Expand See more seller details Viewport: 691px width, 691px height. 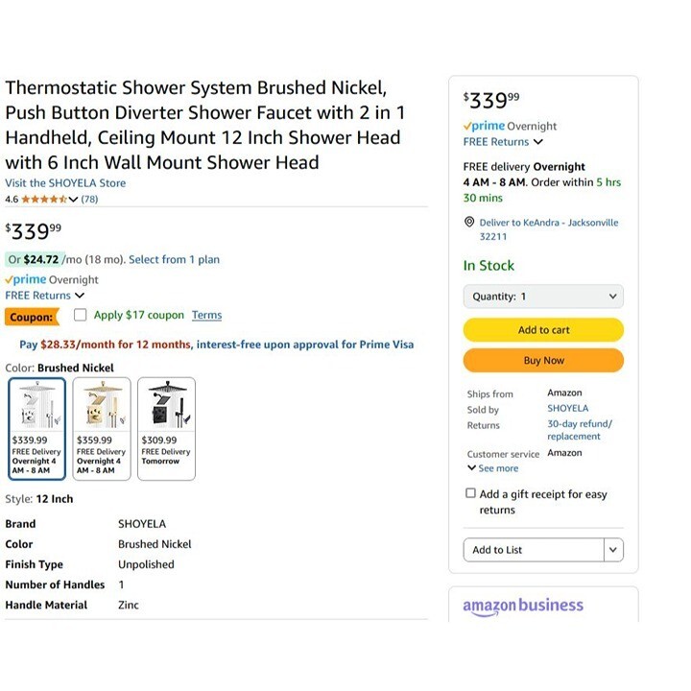(492, 468)
